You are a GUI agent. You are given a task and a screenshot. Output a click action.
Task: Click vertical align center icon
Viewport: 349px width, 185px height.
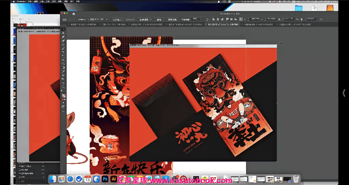pos(231,19)
